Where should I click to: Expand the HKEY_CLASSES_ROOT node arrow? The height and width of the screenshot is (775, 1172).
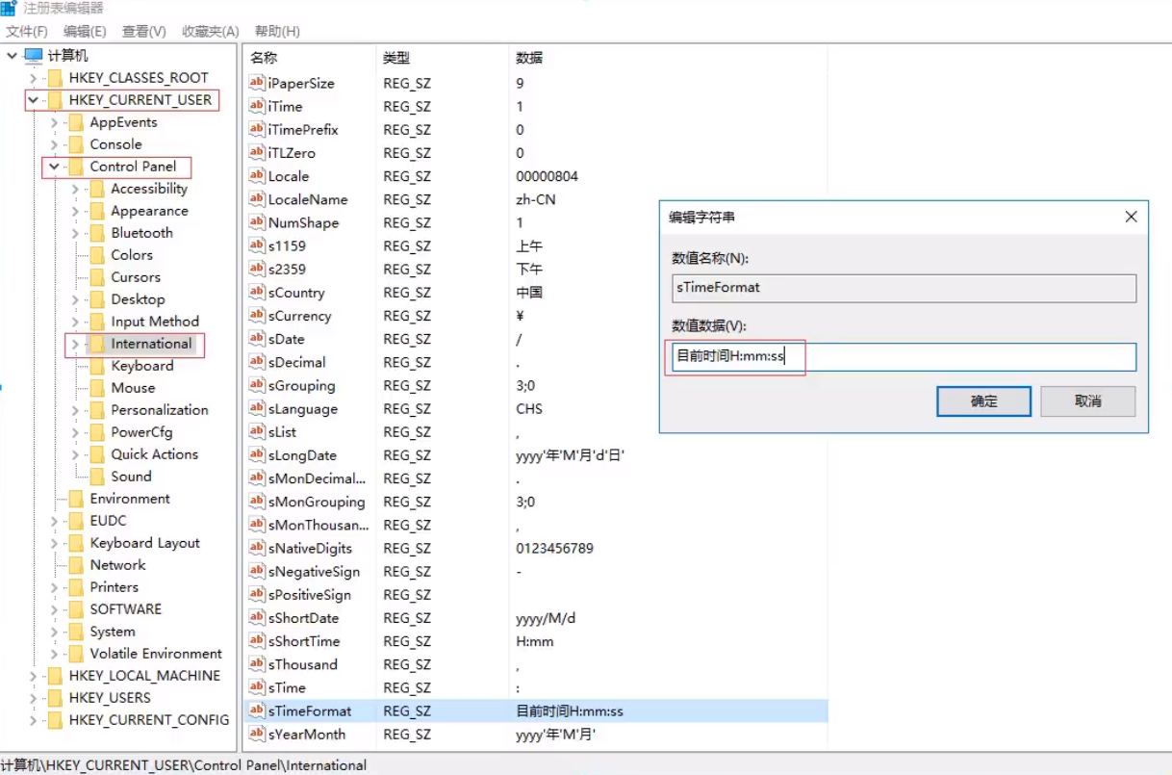click(x=34, y=78)
